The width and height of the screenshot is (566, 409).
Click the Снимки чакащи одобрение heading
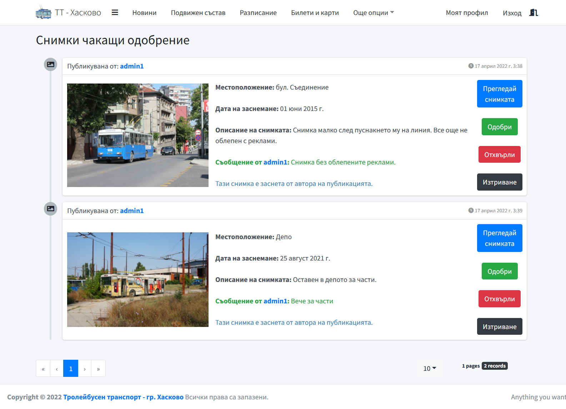tap(113, 40)
